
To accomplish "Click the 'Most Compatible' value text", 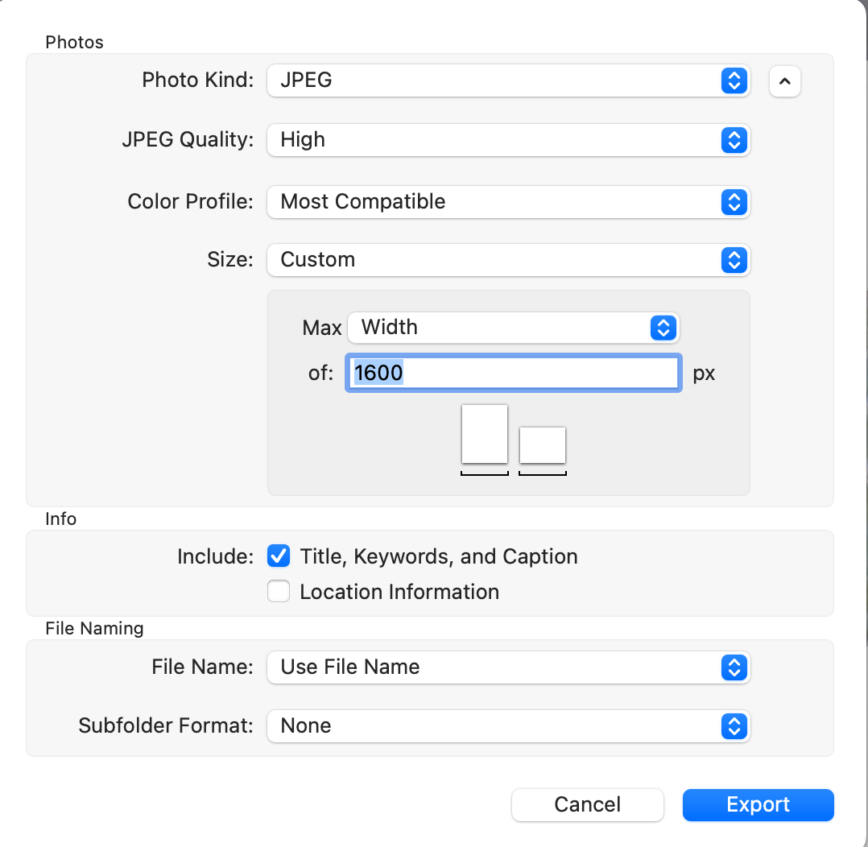I will tap(363, 201).
